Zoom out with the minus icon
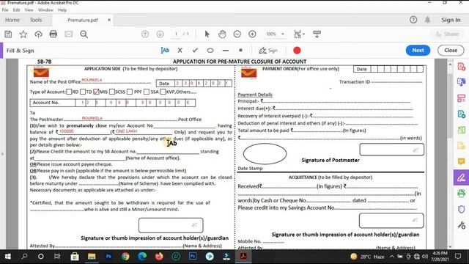 click(x=237, y=34)
